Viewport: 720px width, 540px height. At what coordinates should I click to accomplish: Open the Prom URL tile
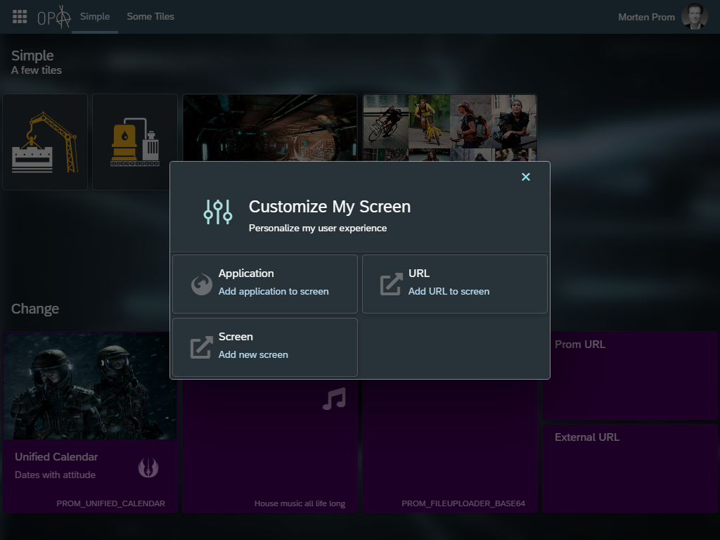coord(630,376)
